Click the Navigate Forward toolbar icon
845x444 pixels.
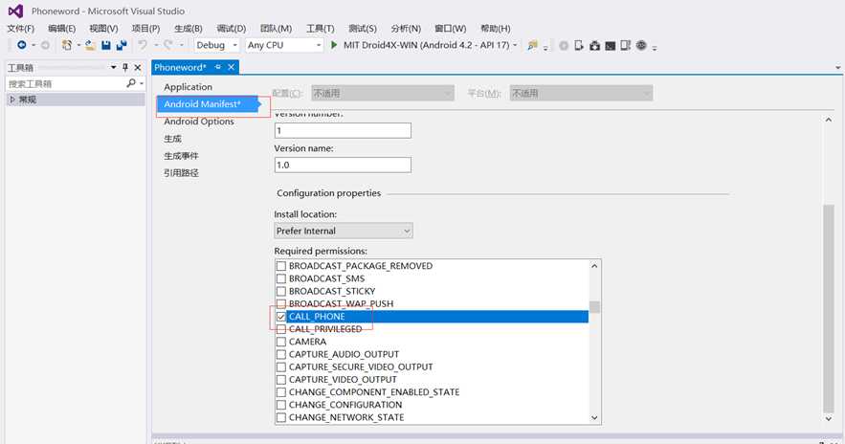point(45,45)
